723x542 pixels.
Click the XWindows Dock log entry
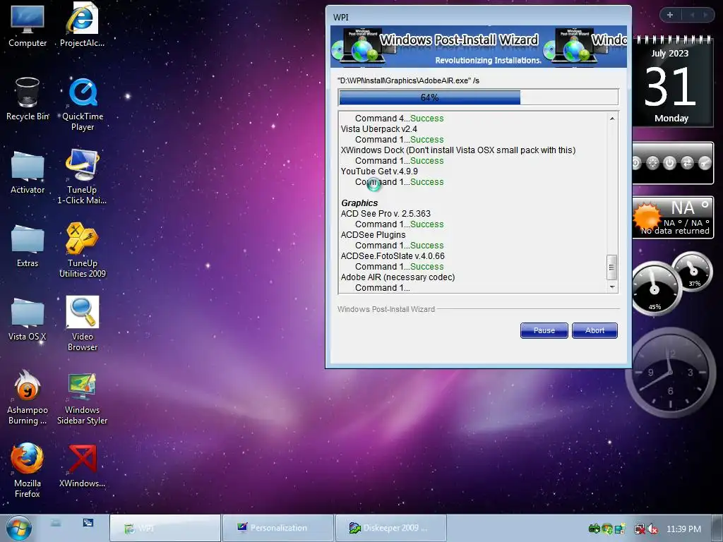click(458, 150)
